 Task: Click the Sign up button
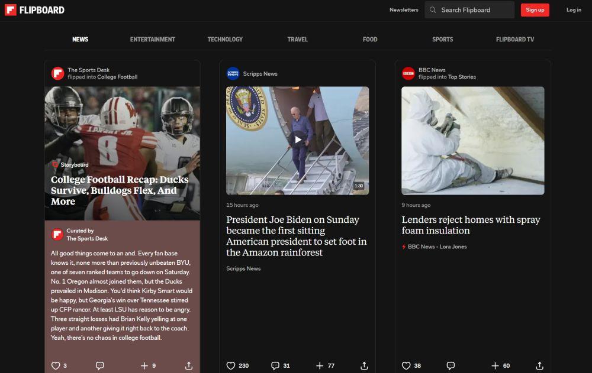point(535,10)
